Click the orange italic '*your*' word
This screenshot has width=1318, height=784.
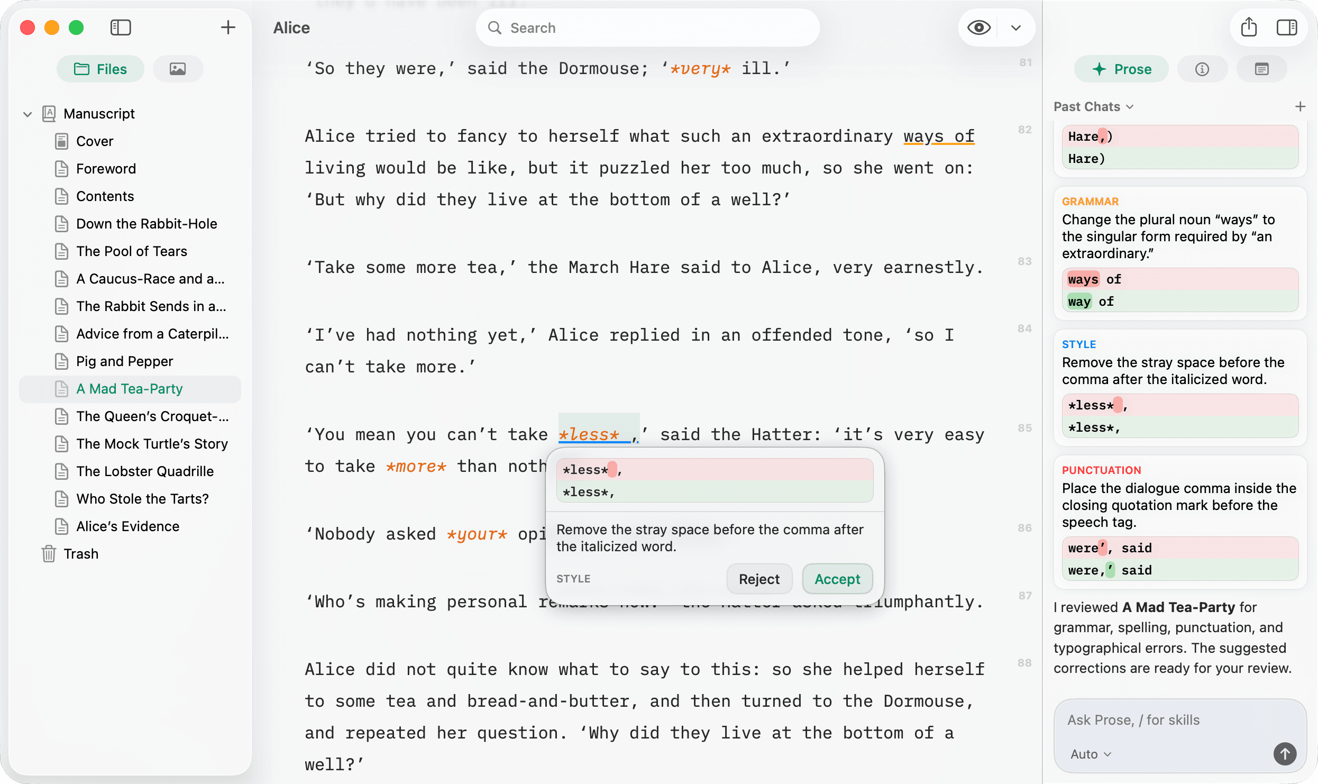tap(477, 534)
